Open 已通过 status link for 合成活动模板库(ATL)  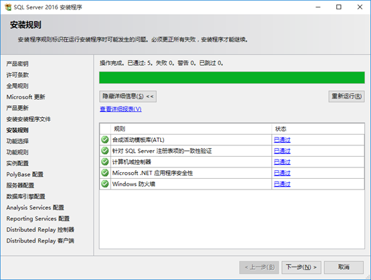tap(282, 139)
